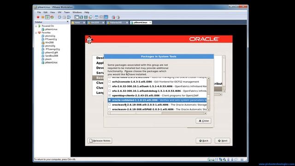Viewport: 295px width, 166px height.
Task: Collapse the Favorites tree node
Action: click(x=36, y=33)
